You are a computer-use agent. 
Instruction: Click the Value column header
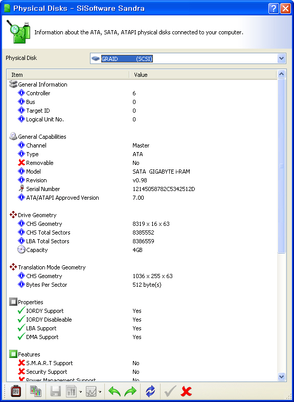click(202, 75)
